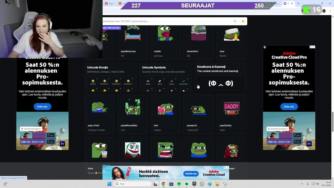Open Microsoft Store from the taskbar
This screenshot has height=188, width=334.
pos(171,184)
